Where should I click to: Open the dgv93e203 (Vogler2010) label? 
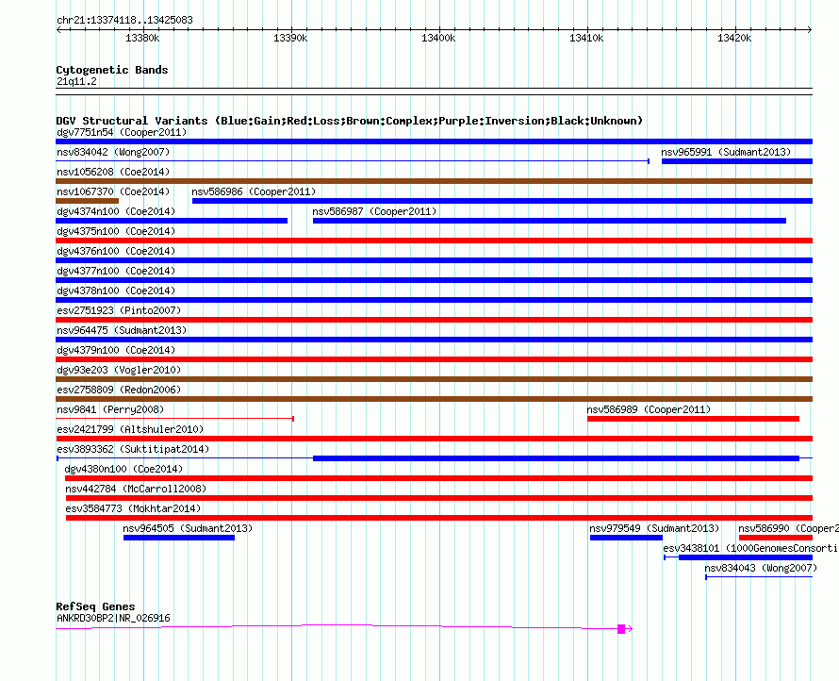[x=119, y=370]
